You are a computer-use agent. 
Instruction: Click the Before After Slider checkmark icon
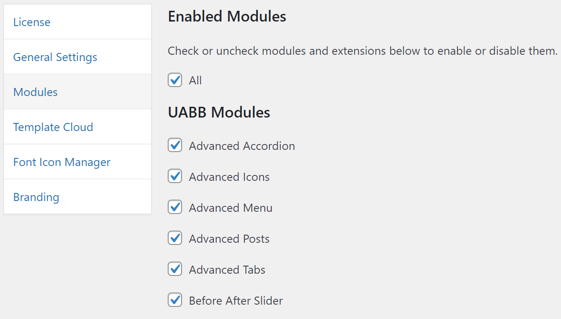pyautogui.click(x=175, y=300)
